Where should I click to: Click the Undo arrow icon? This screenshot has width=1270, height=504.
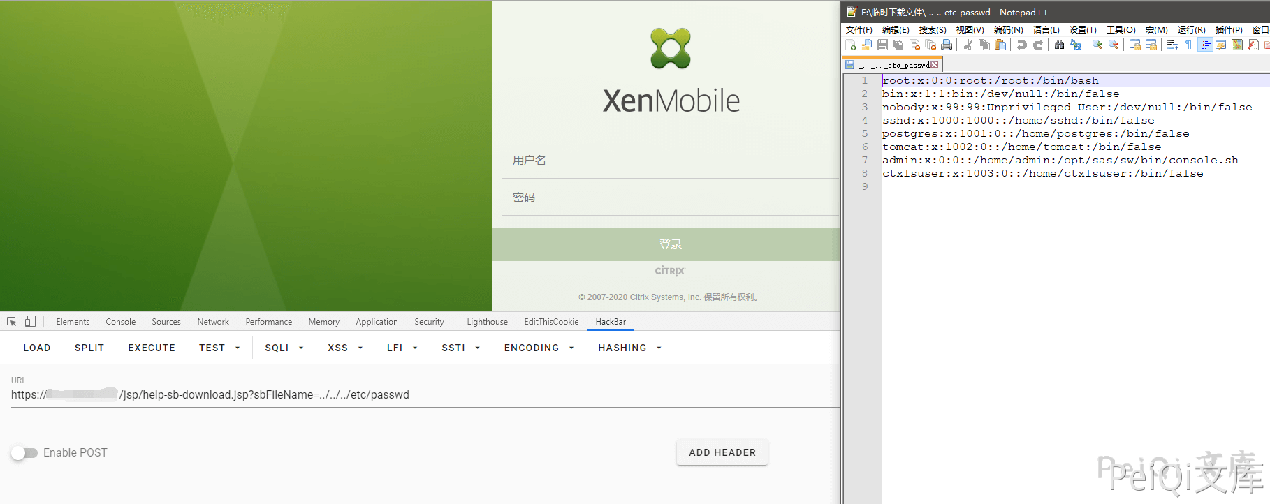tap(1022, 45)
